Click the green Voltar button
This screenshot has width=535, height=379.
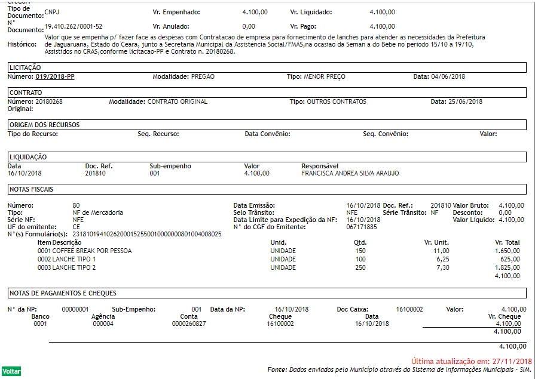11,371
